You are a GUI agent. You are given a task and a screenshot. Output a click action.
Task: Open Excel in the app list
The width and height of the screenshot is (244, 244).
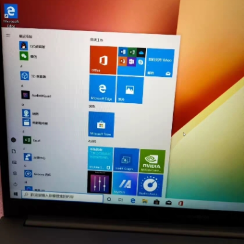32,140
